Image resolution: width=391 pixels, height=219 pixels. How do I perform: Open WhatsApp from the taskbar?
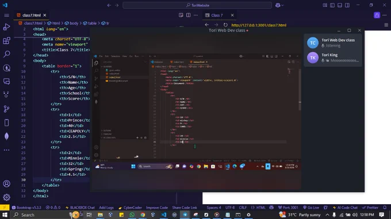(x=132, y=214)
